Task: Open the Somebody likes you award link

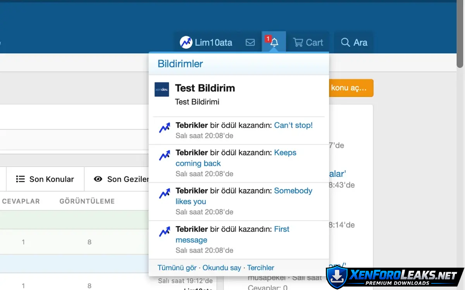Action: coord(293,191)
